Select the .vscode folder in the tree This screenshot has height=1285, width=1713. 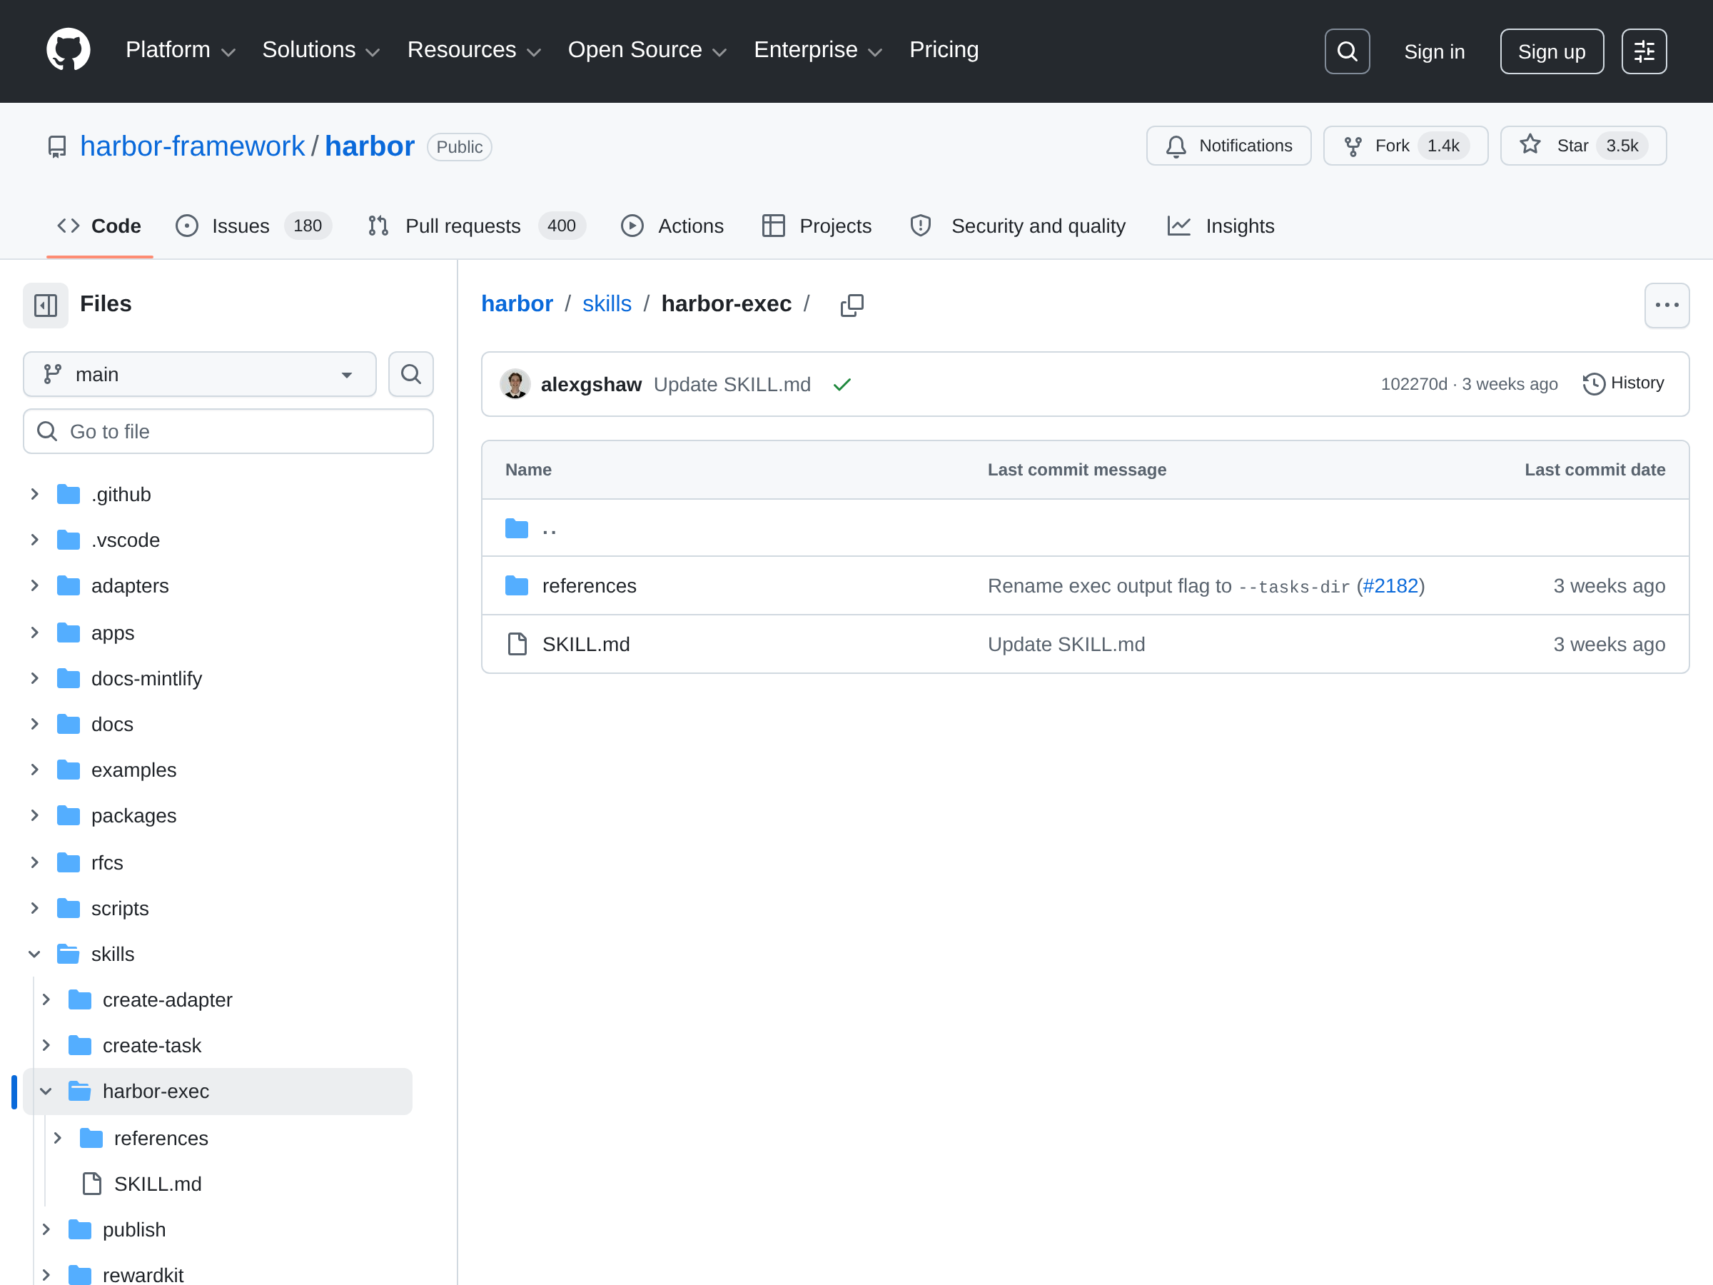pos(125,540)
